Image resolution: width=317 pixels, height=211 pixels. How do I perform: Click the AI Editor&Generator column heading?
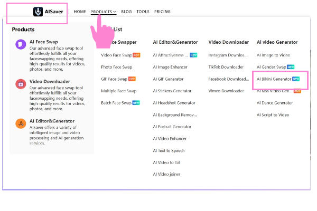pyautogui.click(x=175, y=42)
